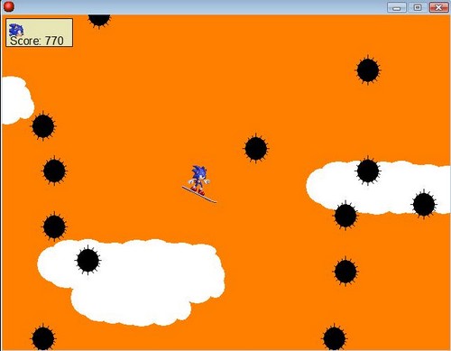The image size is (451, 351).
Task: Click the red ball icon in title bar
Action: pos(8,6)
